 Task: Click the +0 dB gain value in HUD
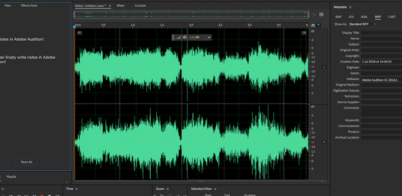(x=194, y=37)
